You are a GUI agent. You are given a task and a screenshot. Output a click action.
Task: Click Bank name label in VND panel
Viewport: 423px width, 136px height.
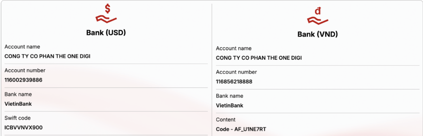click(x=230, y=96)
